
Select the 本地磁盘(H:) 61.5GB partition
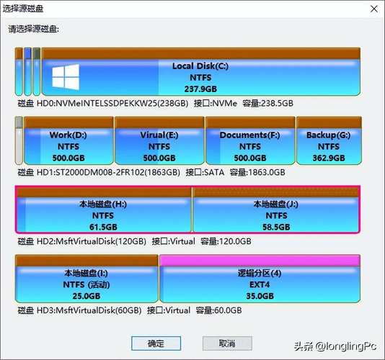[104, 210]
